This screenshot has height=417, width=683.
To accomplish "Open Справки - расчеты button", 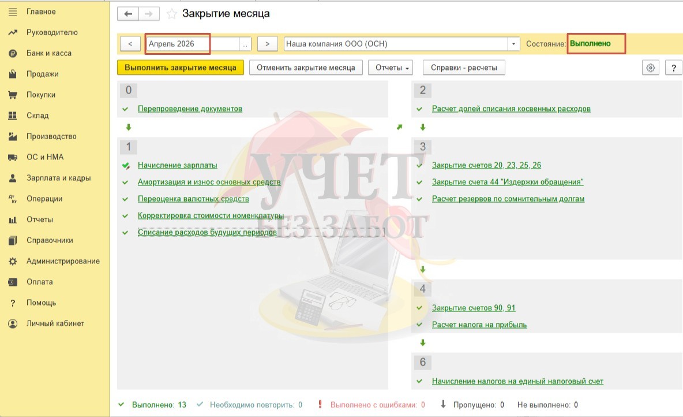I will (464, 68).
